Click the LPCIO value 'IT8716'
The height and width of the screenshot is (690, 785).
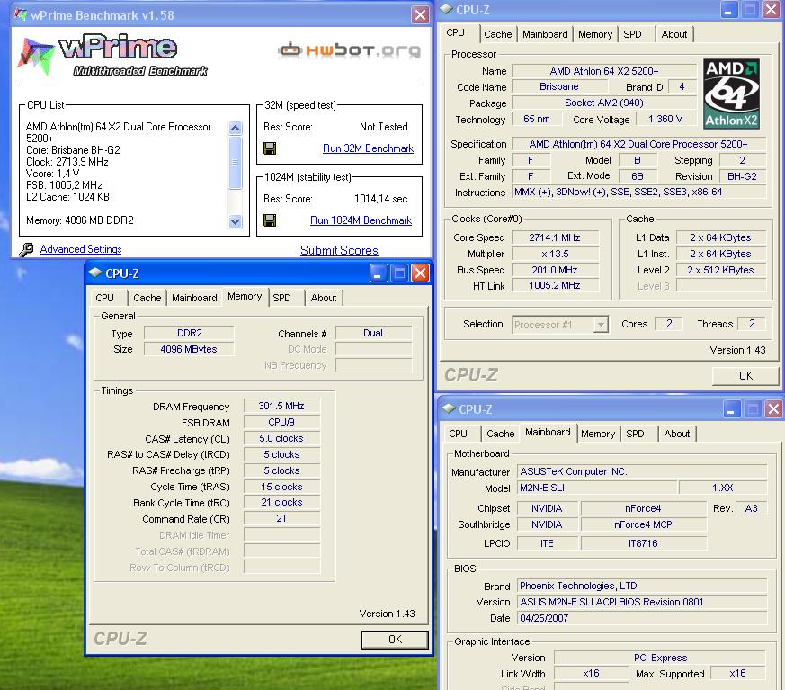coord(643,543)
